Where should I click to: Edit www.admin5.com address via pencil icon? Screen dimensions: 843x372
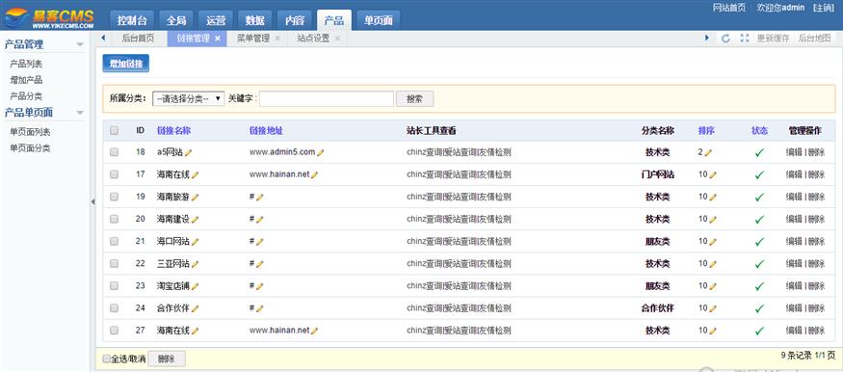point(321,152)
